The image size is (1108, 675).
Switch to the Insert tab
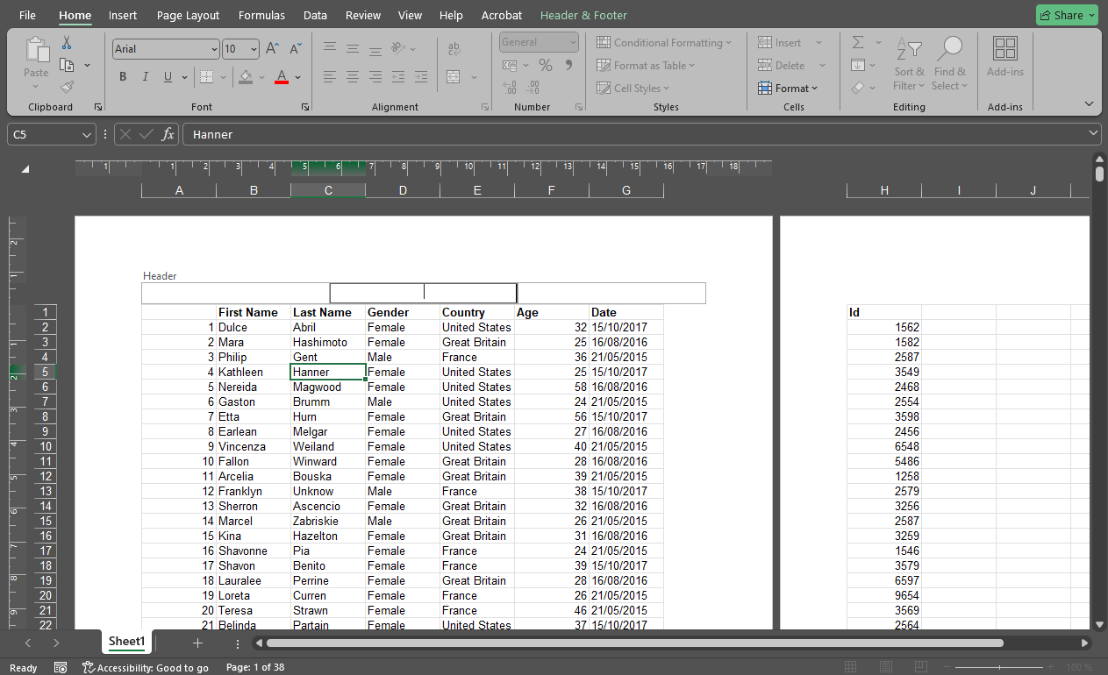coord(123,15)
